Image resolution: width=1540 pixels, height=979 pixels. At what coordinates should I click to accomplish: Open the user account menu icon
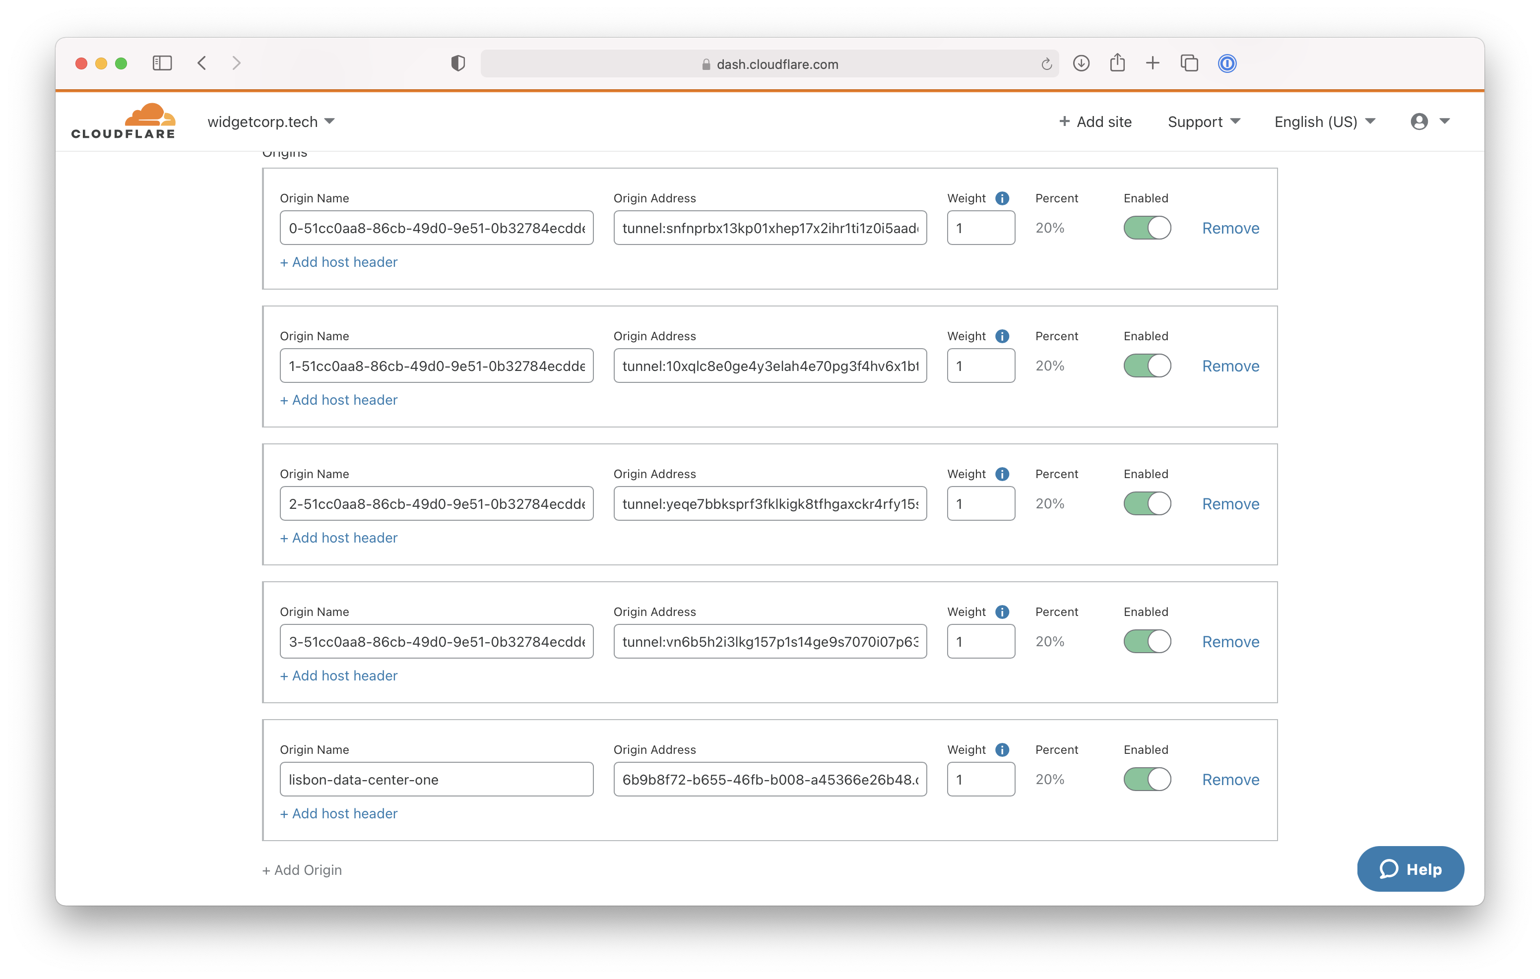1420,121
